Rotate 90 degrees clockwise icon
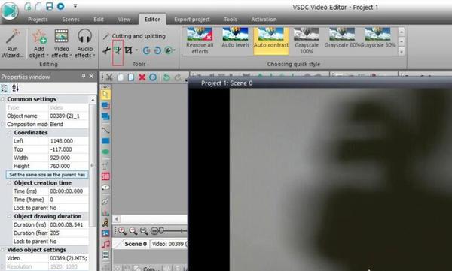The height and width of the screenshot is (271, 452). (157, 50)
